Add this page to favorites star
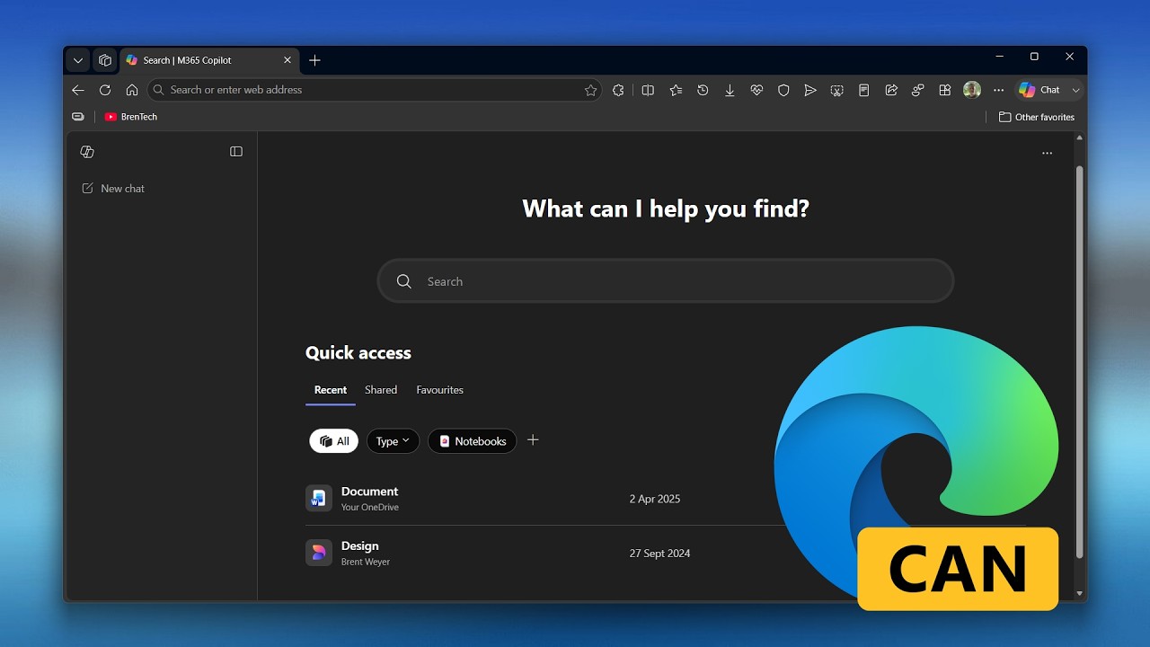Viewport: 1150px width, 647px height. [x=590, y=90]
